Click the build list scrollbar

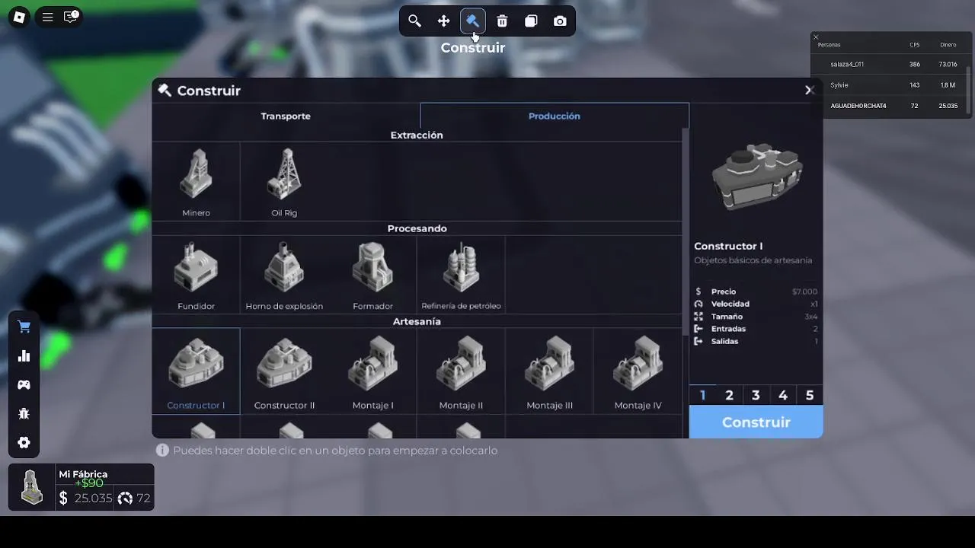tap(685, 232)
